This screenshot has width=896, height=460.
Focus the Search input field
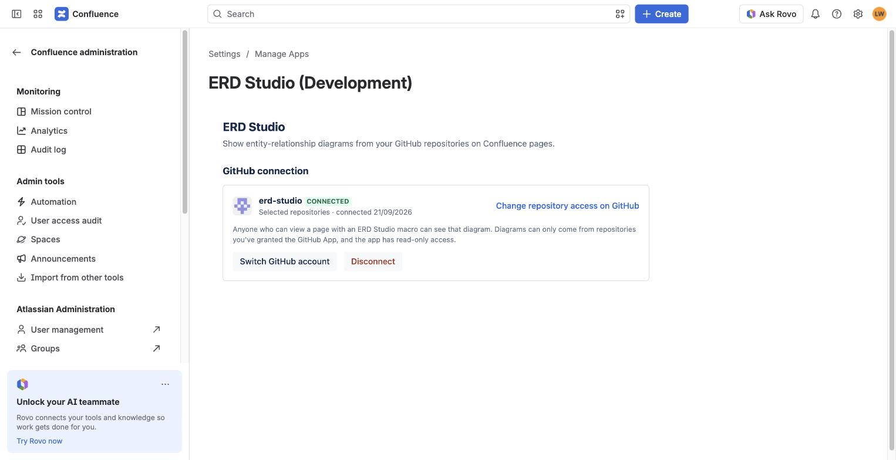point(418,14)
